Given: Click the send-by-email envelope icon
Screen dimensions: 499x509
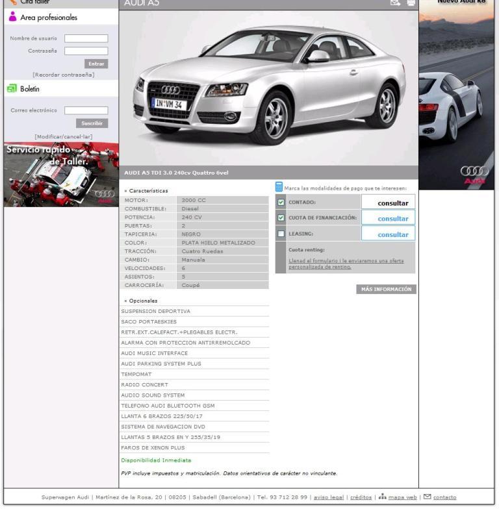Looking at the screenshot, I should coord(395,3).
